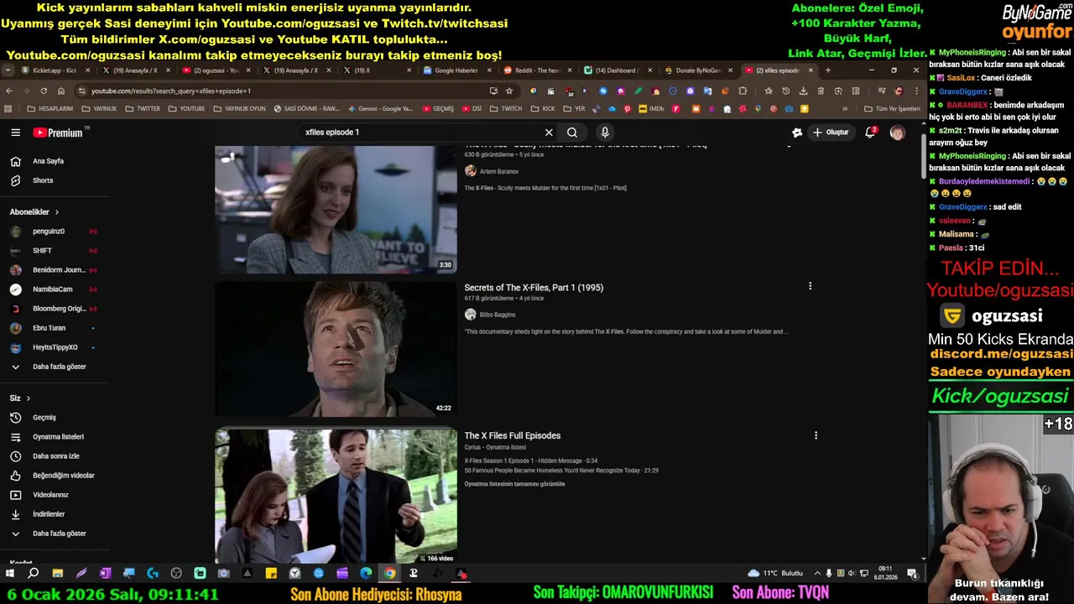The image size is (1074, 604).
Task: Open Bilbo Baggins channel link
Action: tap(498, 315)
